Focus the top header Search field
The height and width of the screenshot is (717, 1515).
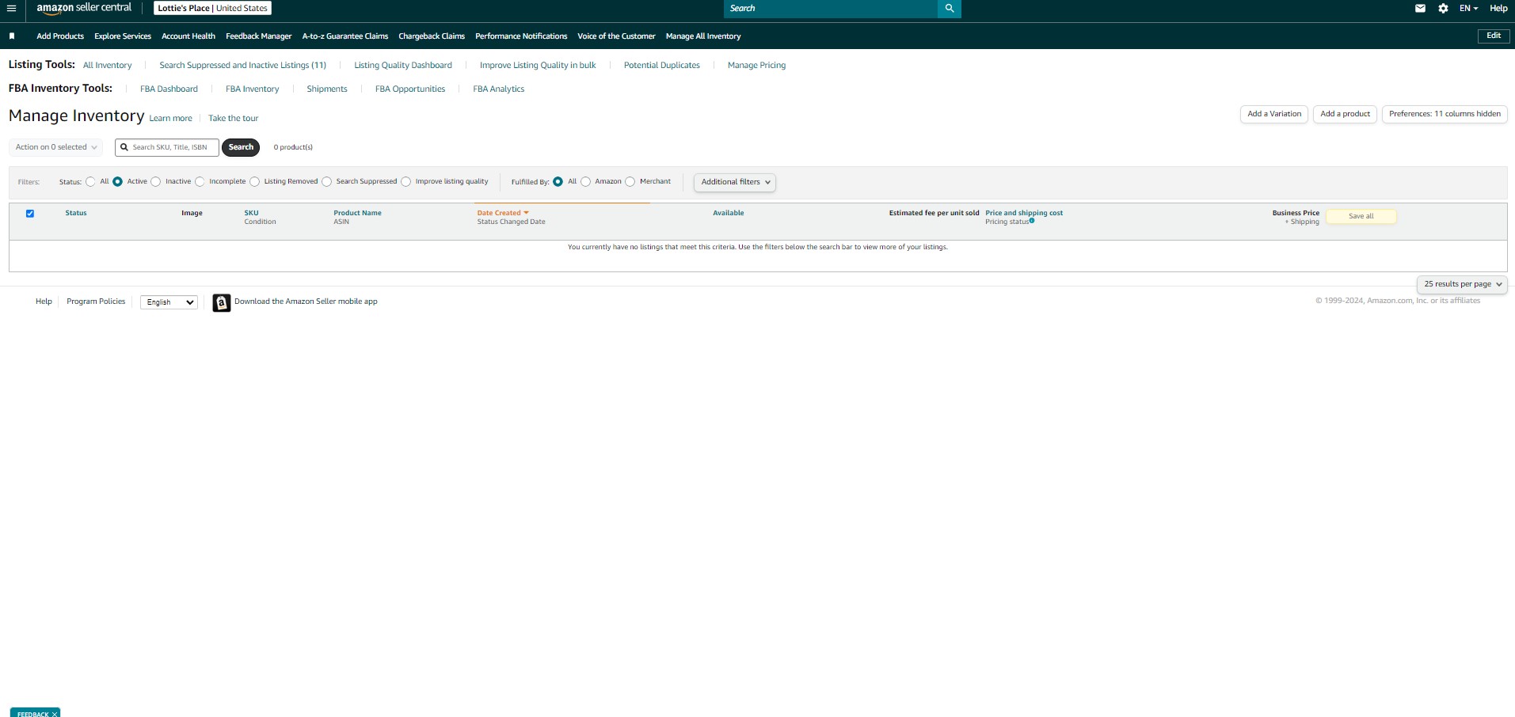pyautogui.click(x=831, y=9)
